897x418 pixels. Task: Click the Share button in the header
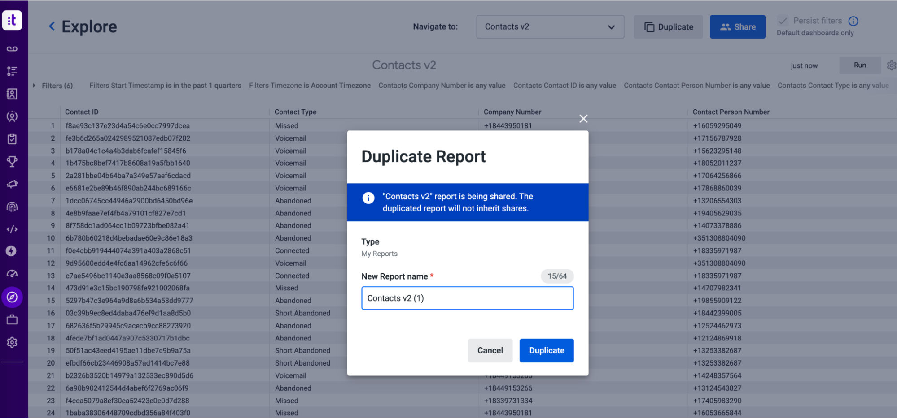tap(737, 27)
